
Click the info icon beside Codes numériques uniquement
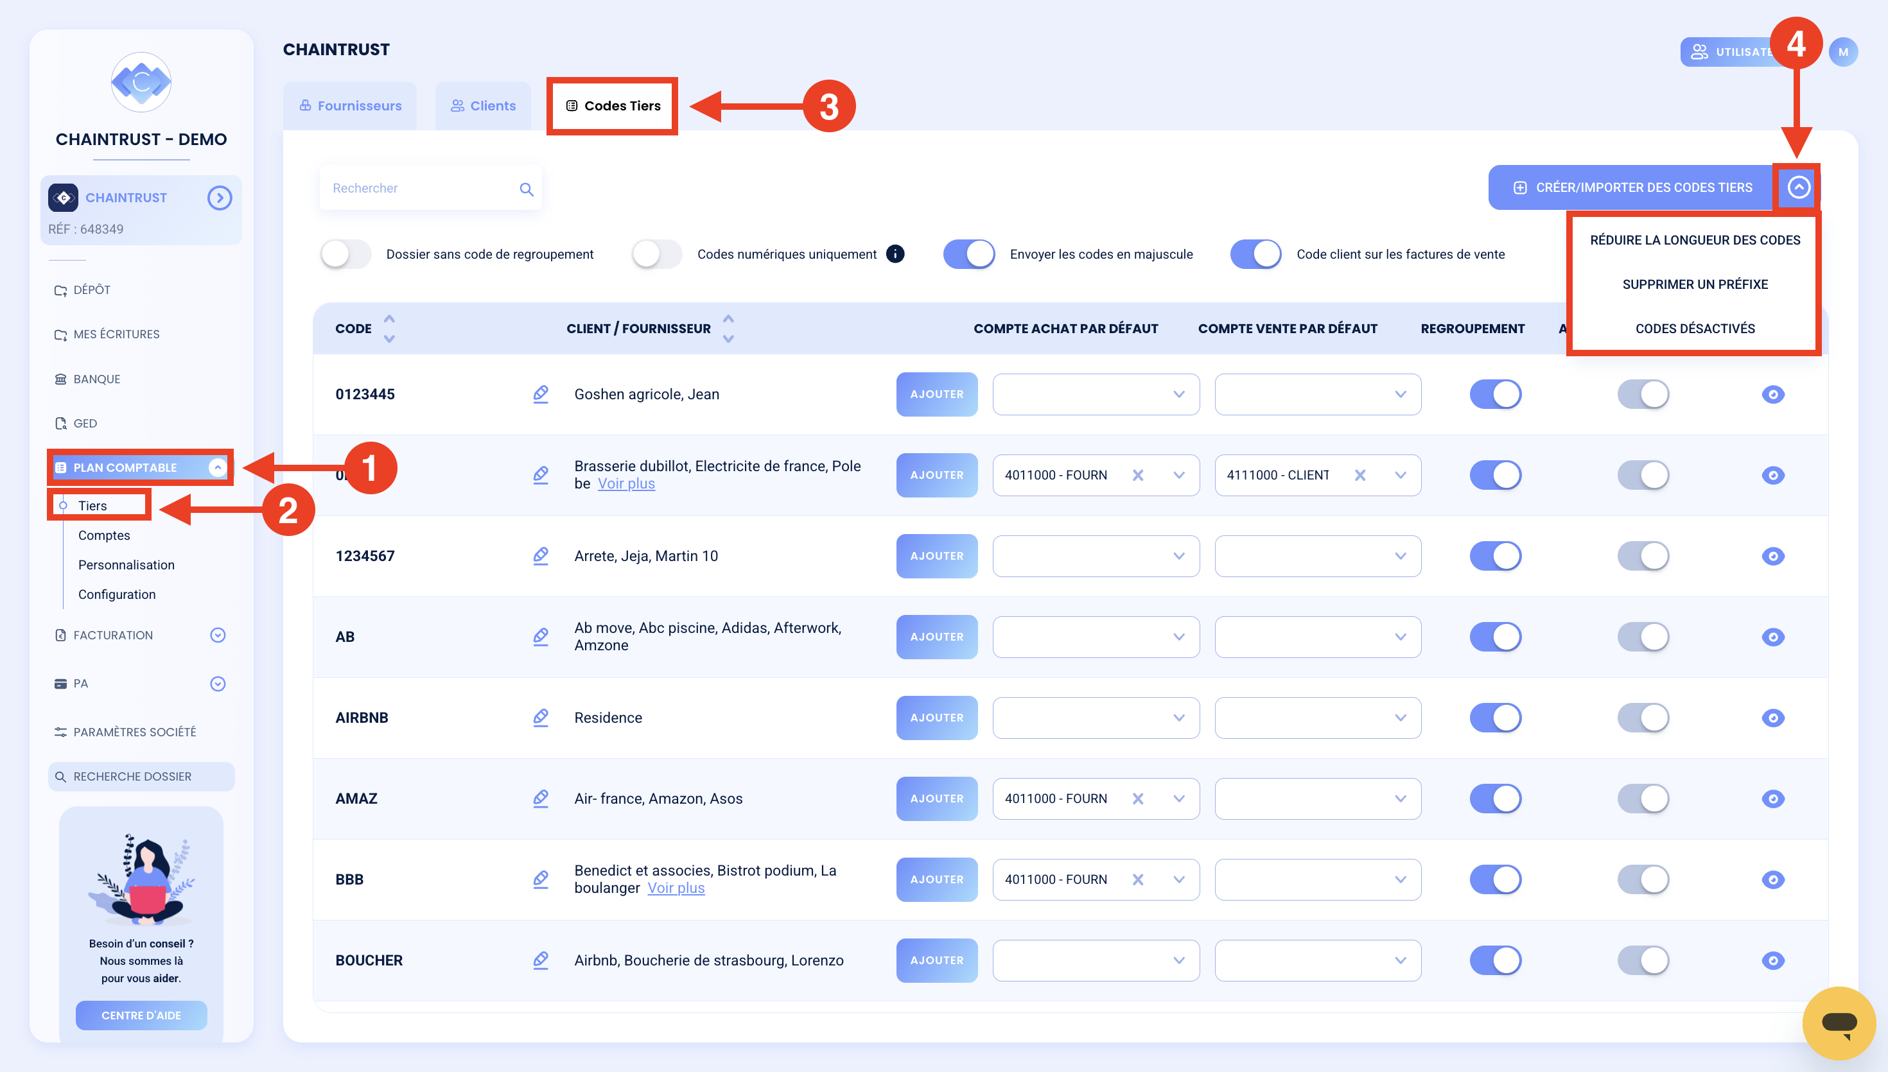(x=895, y=254)
